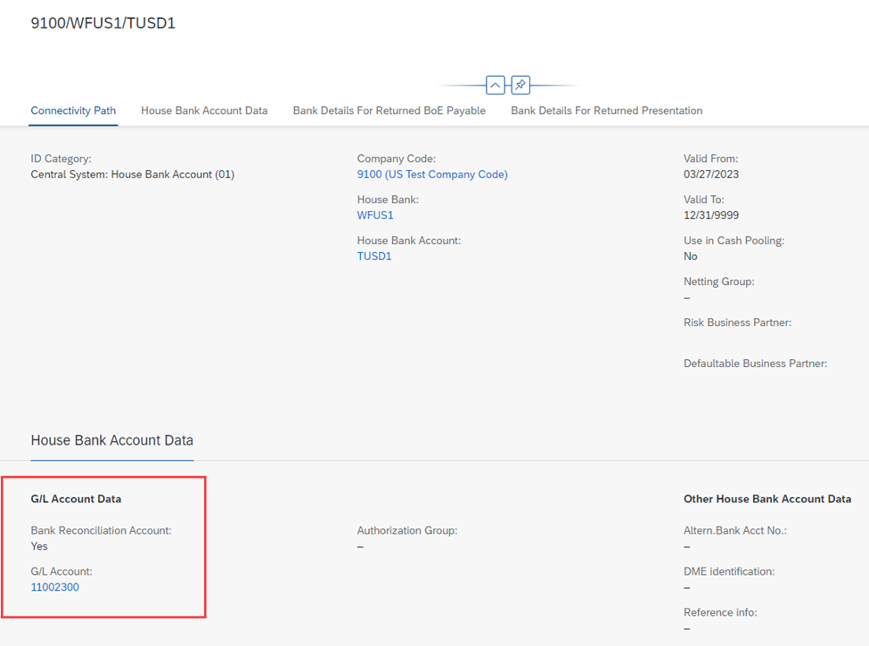The height and width of the screenshot is (646, 869).
Task: Click Other House Bank Account Data heading
Action: point(767,499)
